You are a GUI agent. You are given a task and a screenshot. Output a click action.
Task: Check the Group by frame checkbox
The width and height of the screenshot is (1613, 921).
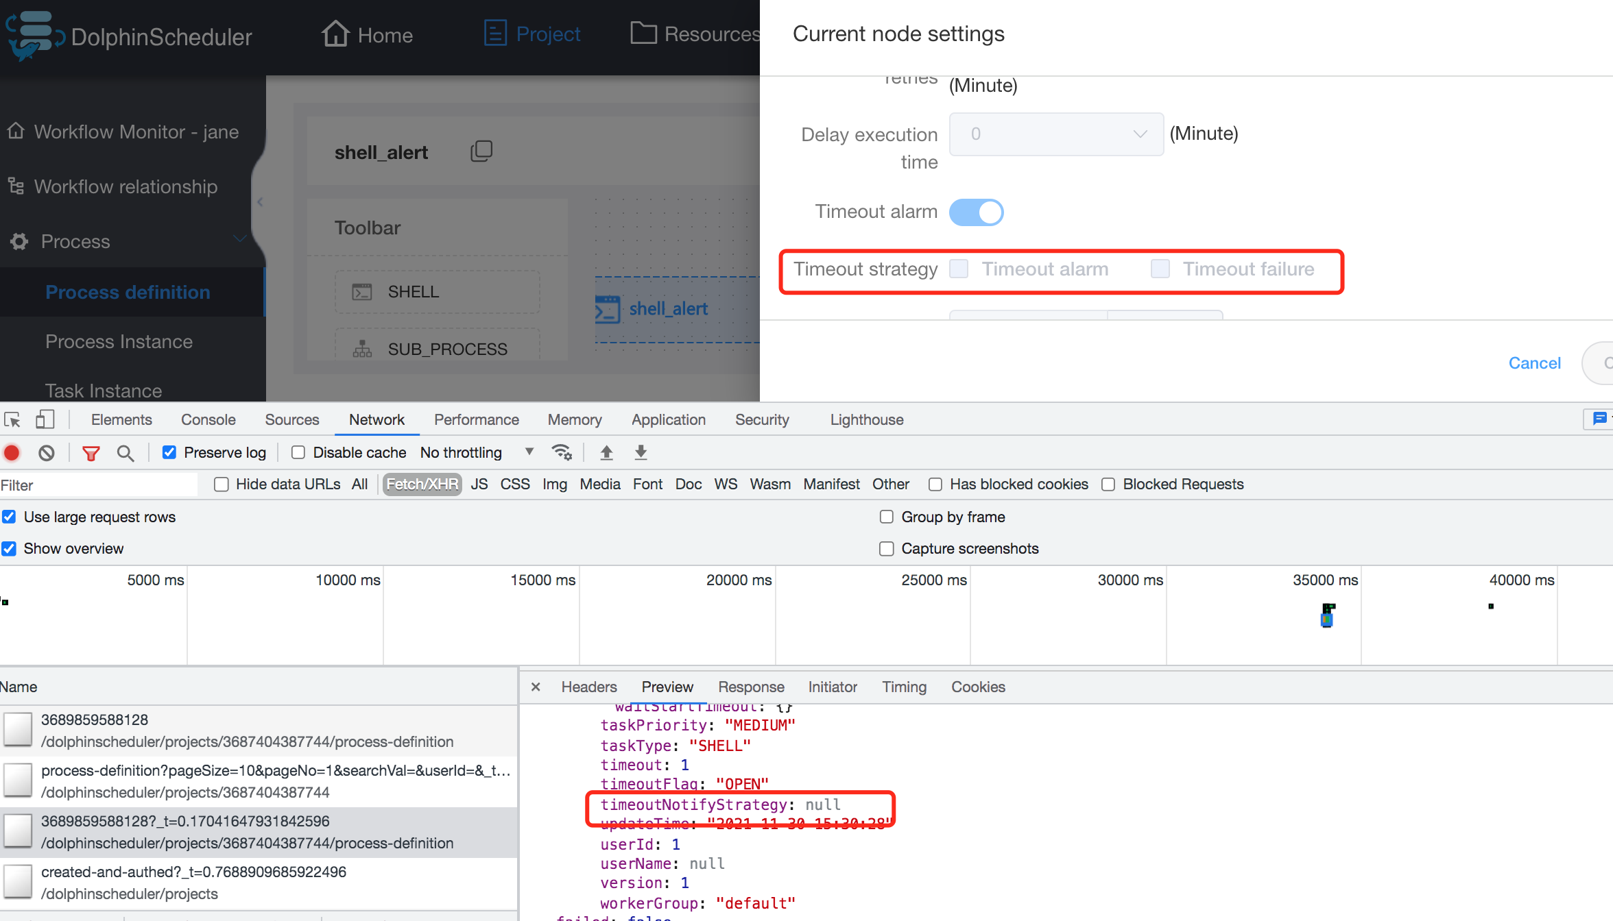click(887, 517)
